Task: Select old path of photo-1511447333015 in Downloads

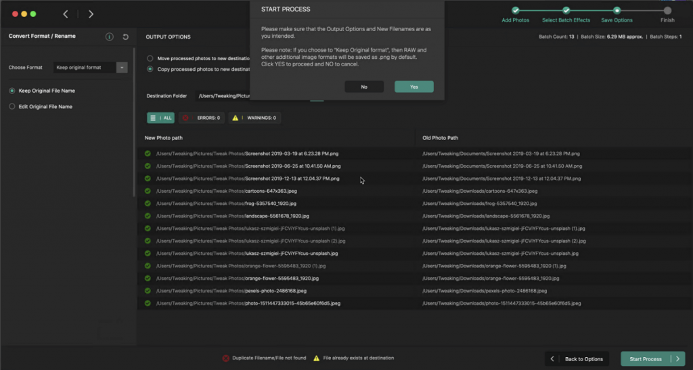Action: pos(501,303)
